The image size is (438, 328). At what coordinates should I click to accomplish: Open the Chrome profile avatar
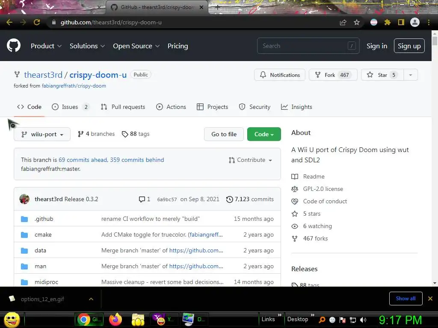tap(415, 22)
